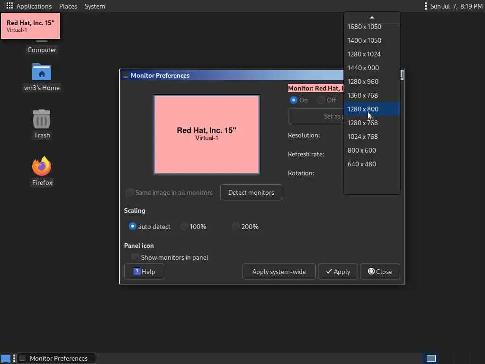Open the System menu

click(x=95, y=6)
